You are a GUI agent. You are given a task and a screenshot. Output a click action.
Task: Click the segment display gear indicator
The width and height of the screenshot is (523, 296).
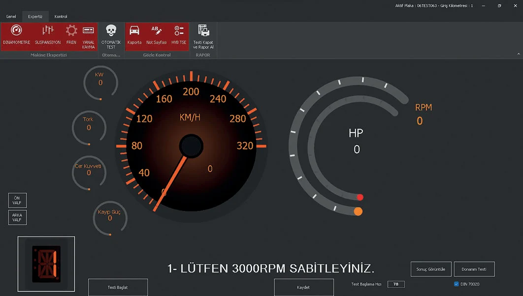(46, 264)
